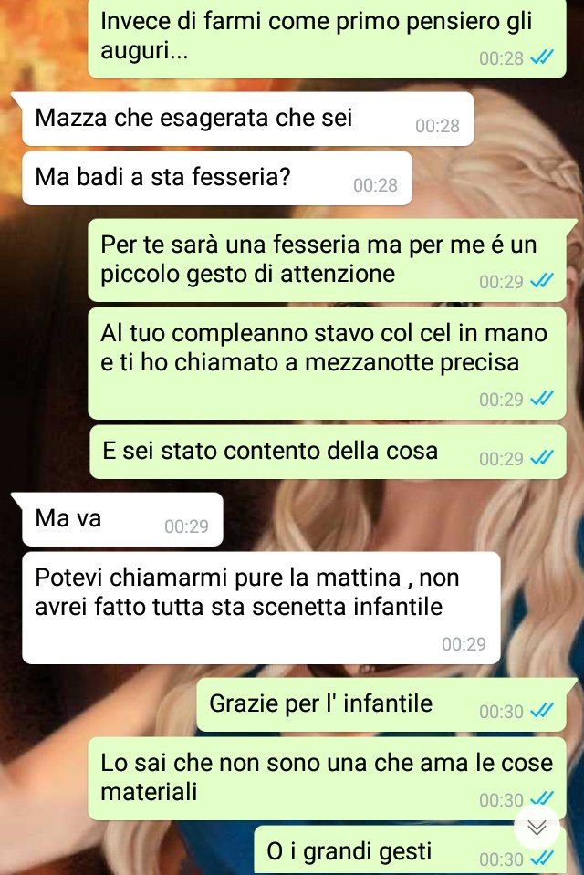Select the 'Lo sai che non sono una' message
This screenshot has width=584, height=875.
pos(328,778)
